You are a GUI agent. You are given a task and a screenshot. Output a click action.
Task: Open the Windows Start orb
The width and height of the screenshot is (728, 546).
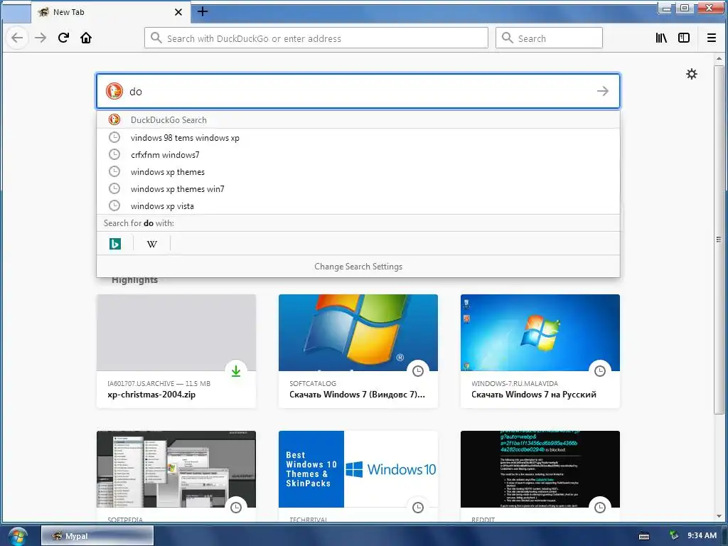coord(18,536)
